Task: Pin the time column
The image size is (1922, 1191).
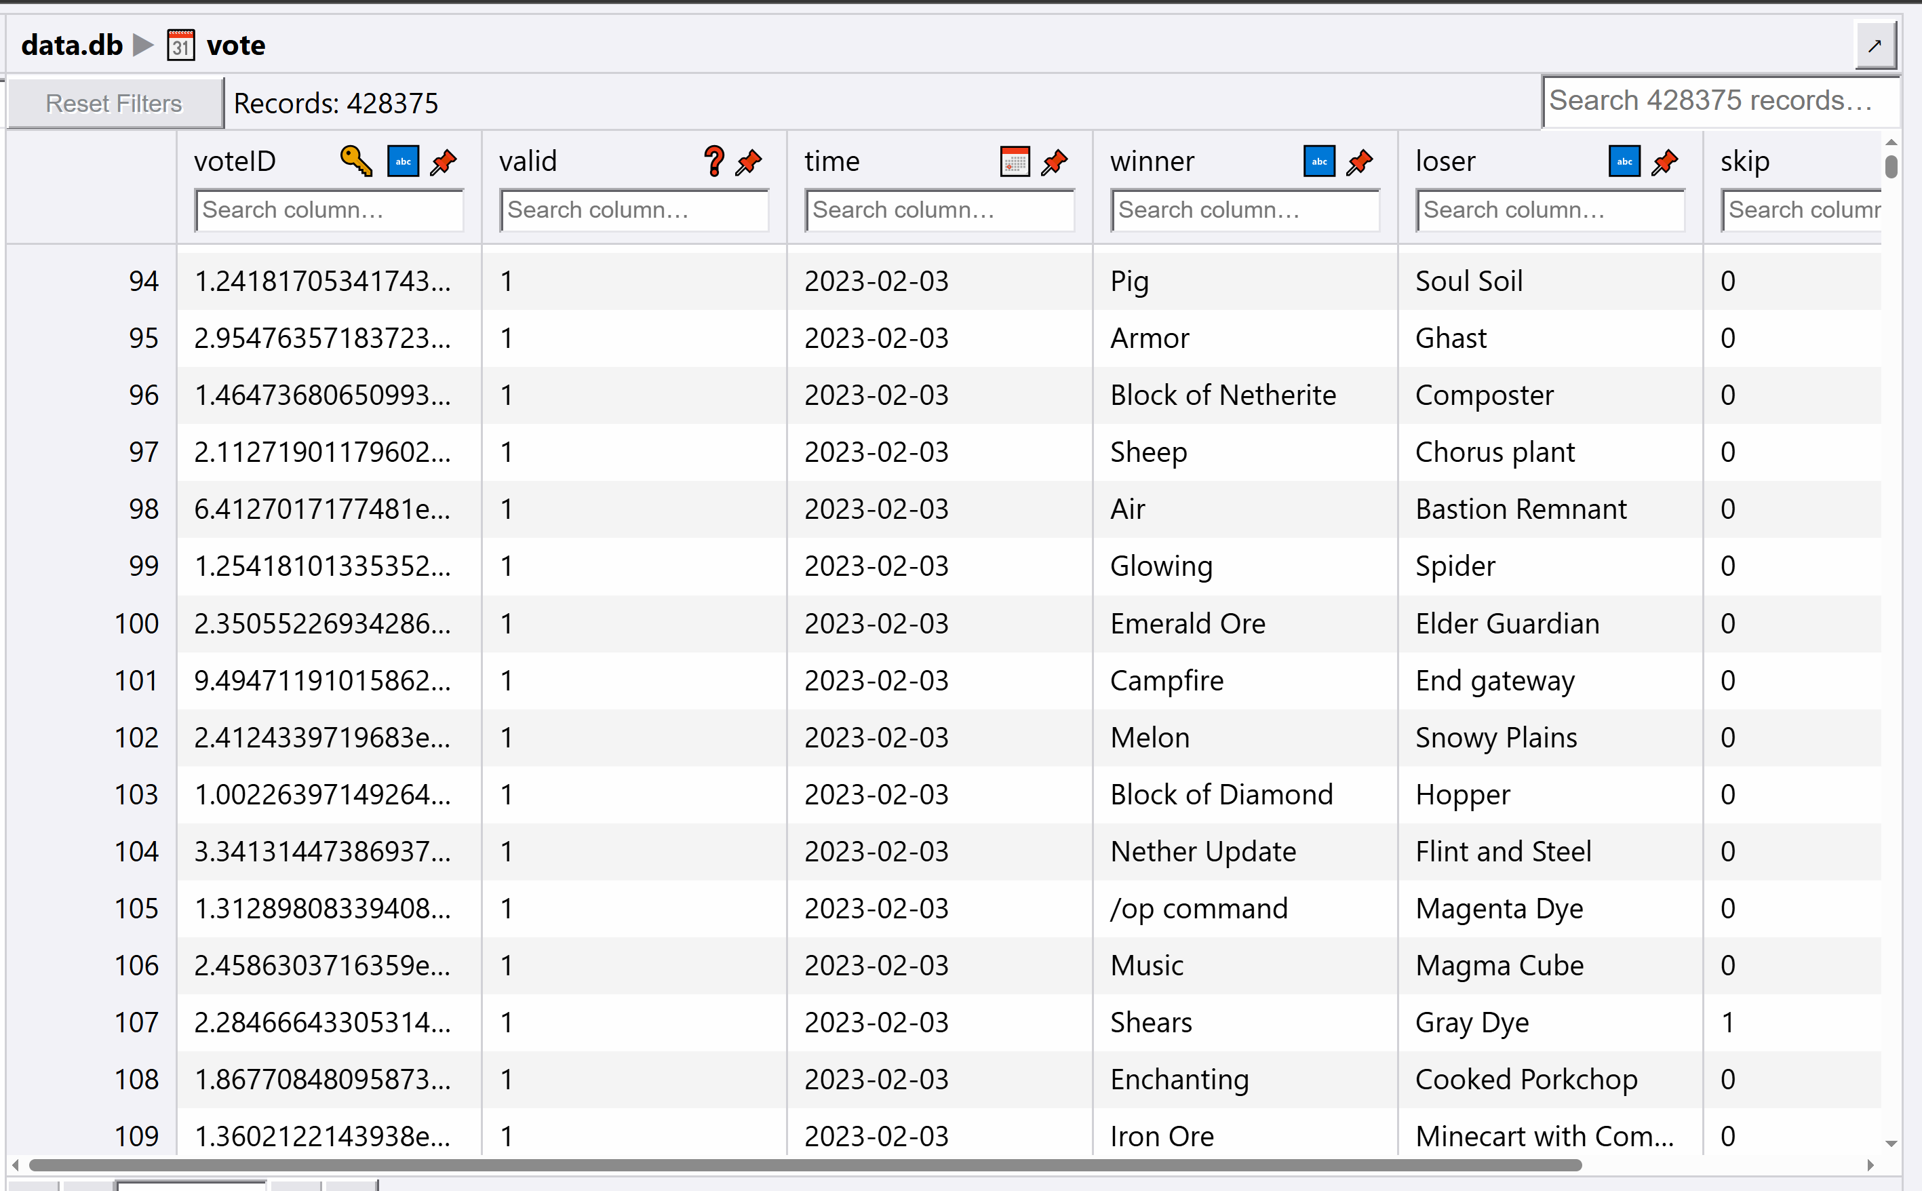Action: 1055,161
